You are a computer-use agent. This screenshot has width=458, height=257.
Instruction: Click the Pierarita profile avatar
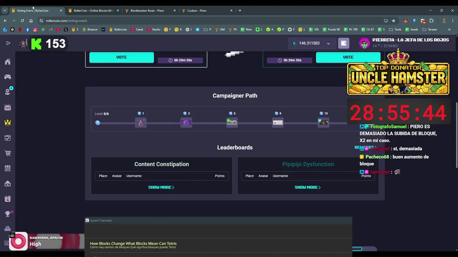click(364, 44)
